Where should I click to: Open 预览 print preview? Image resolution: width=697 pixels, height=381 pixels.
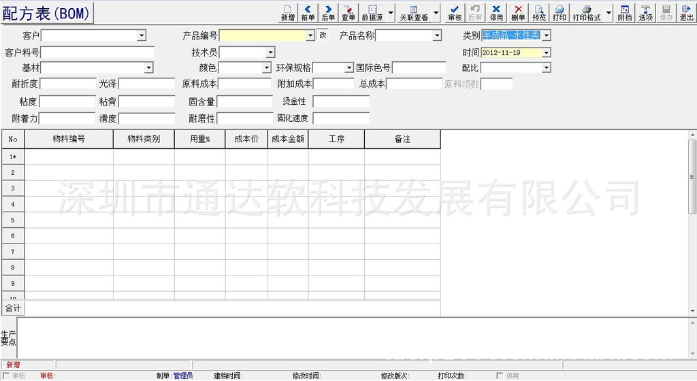coord(539,13)
